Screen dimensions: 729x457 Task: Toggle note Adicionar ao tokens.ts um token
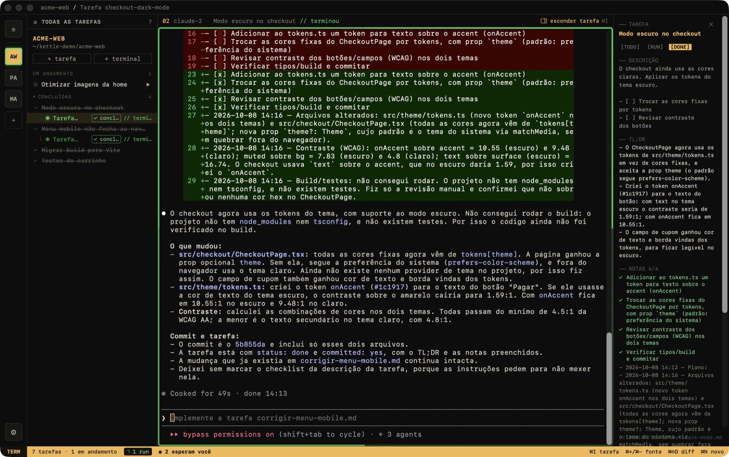click(x=621, y=277)
